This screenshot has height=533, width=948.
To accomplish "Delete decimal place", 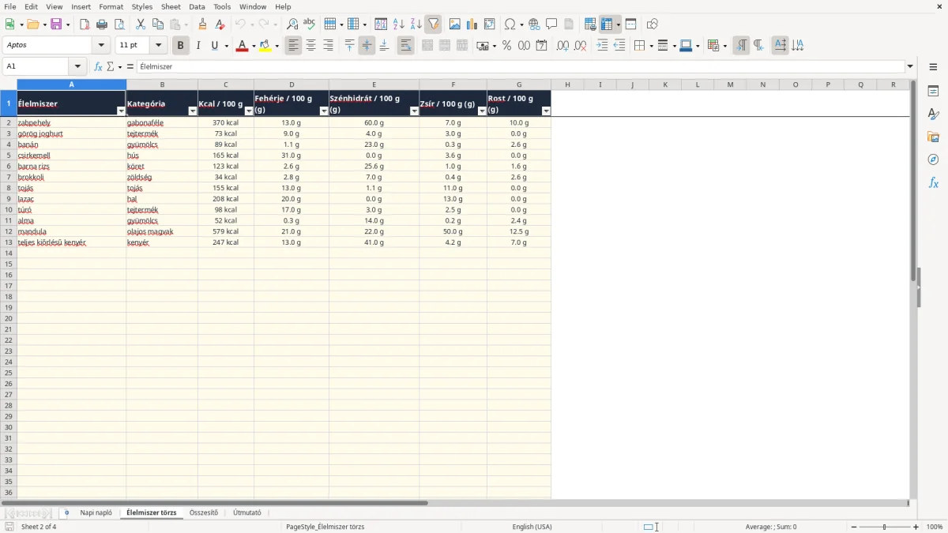I will tap(580, 46).
